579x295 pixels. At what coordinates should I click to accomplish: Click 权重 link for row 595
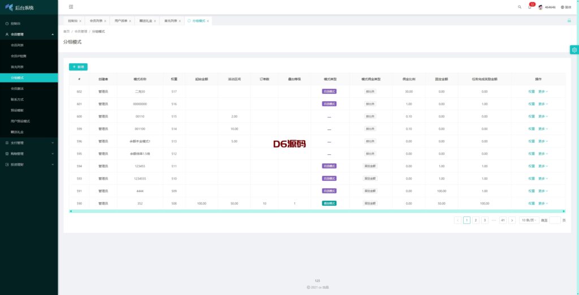tap(532, 154)
